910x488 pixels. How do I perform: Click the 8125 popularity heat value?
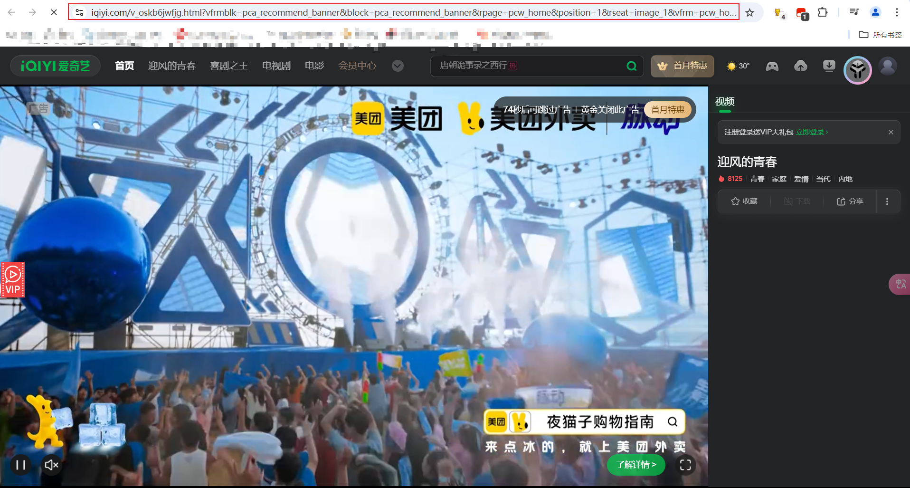pos(730,179)
